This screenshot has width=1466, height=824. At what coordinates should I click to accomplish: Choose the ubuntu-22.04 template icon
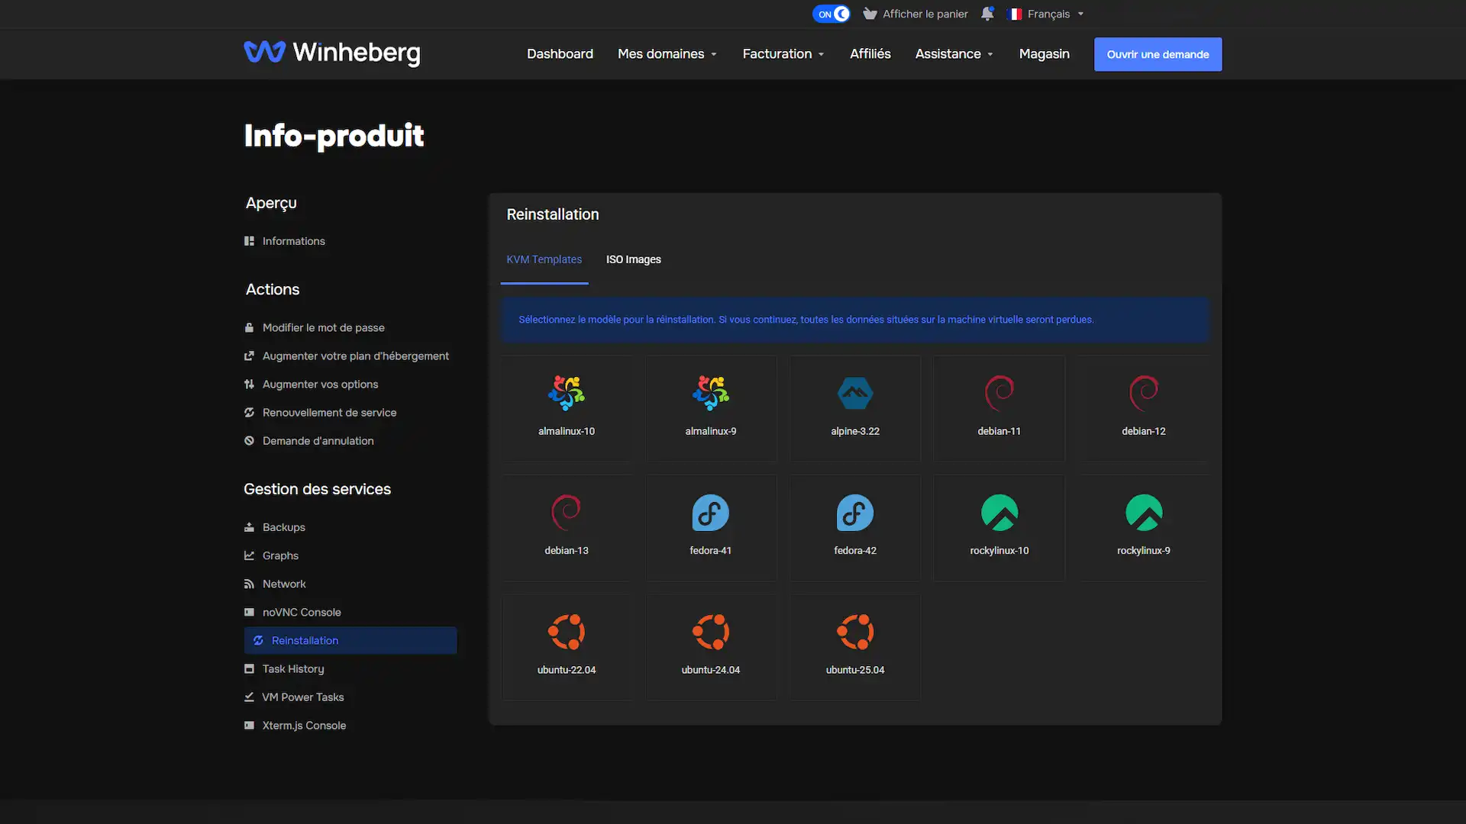[567, 632]
